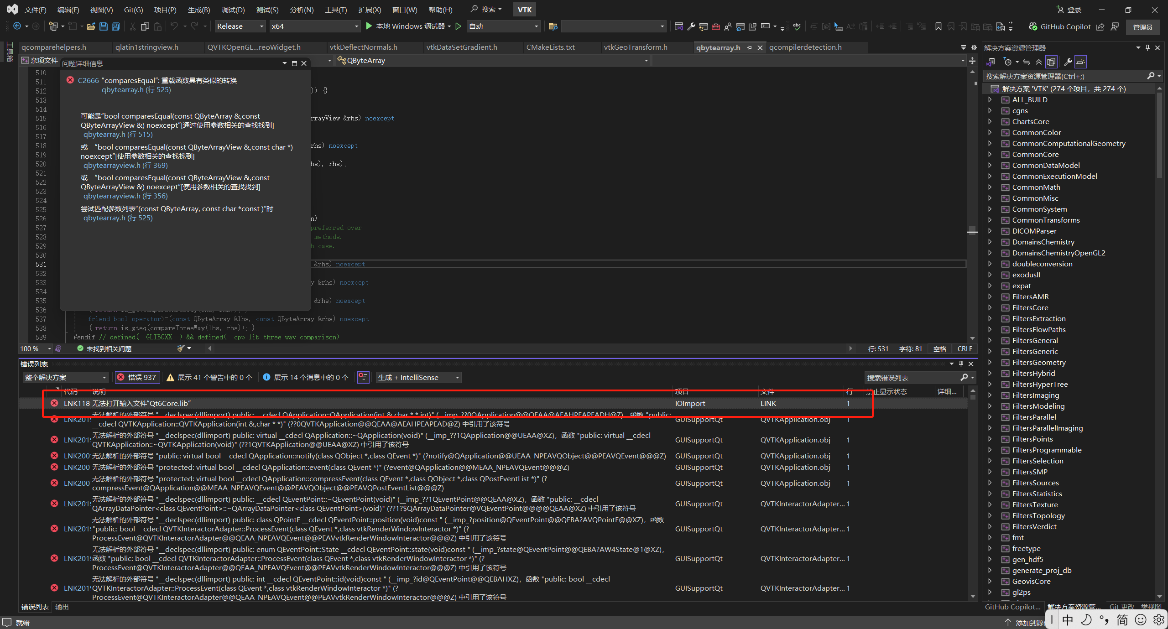The width and height of the screenshot is (1168, 629).
Task: Click the 错误 937 errors filter button
Action: 137,377
